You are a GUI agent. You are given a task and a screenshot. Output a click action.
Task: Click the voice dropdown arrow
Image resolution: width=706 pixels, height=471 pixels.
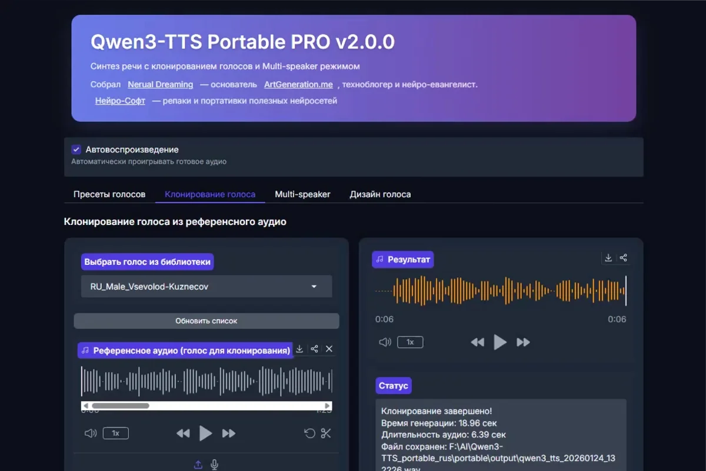pos(314,287)
